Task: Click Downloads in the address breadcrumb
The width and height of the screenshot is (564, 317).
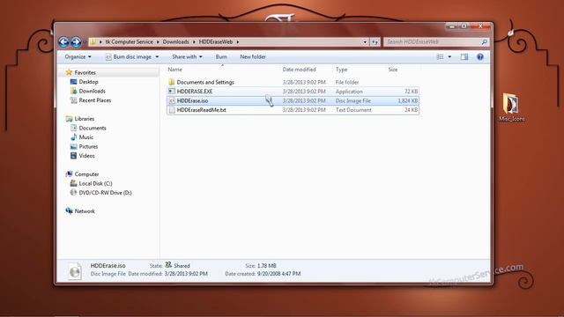Action: tap(176, 41)
